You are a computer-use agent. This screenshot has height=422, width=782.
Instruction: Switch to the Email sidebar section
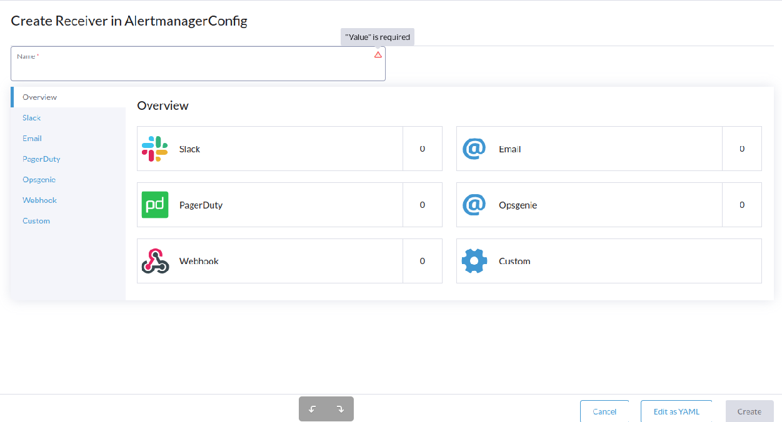pos(31,138)
